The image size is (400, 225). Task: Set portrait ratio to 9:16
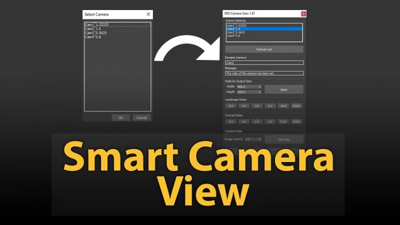(x=283, y=121)
